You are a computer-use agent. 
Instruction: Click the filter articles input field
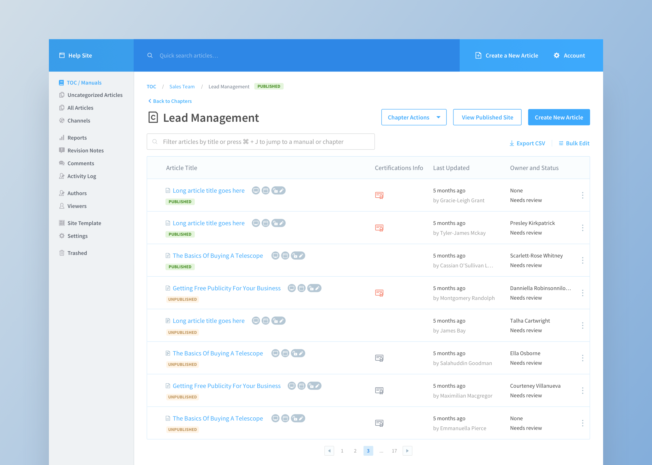[x=261, y=142]
